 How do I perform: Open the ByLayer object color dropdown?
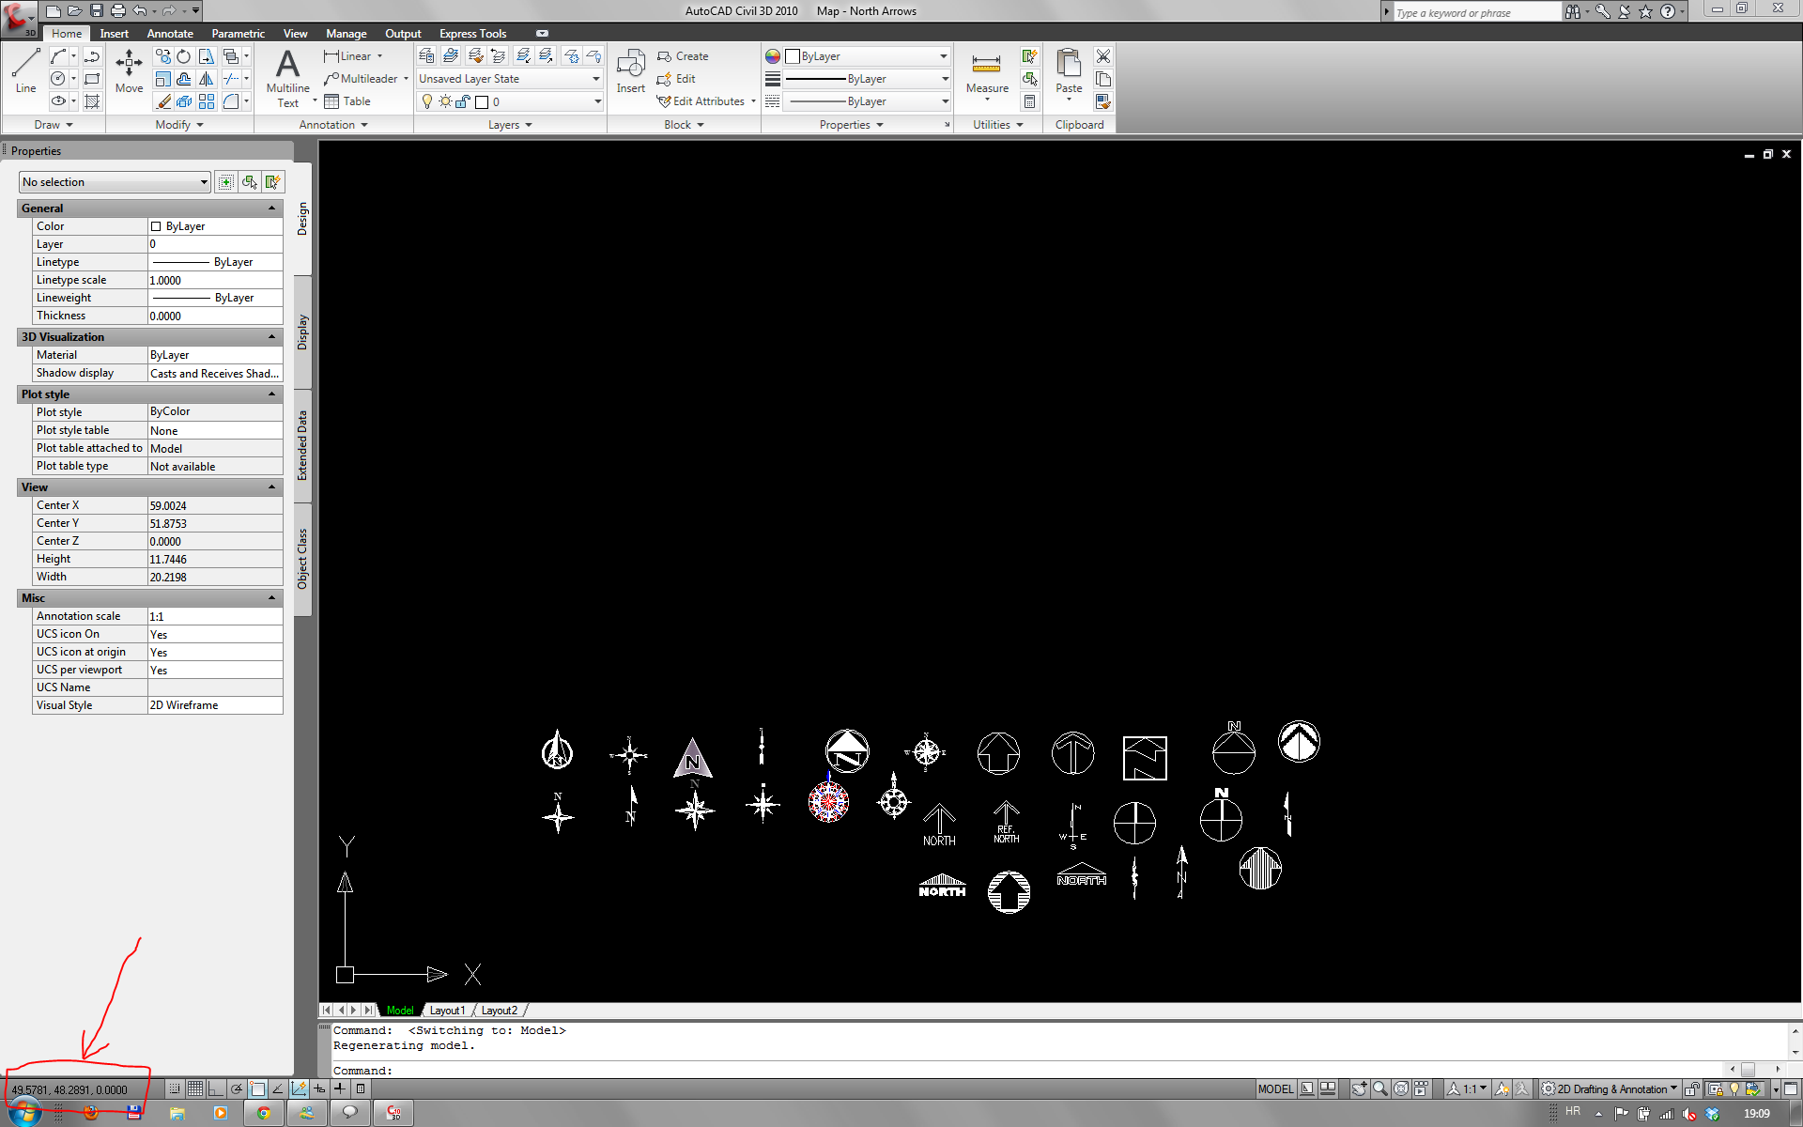coord(943,56)
